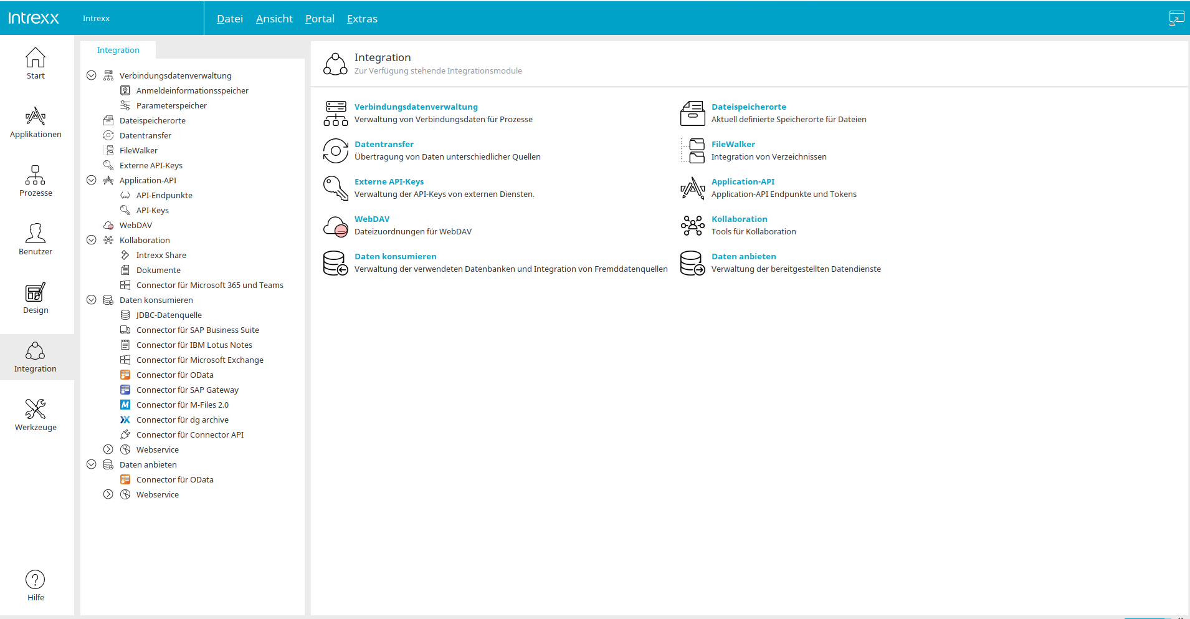Click the Intrexx logo
This screenshot has height=619, width=1190.
(x=34, y=18)
